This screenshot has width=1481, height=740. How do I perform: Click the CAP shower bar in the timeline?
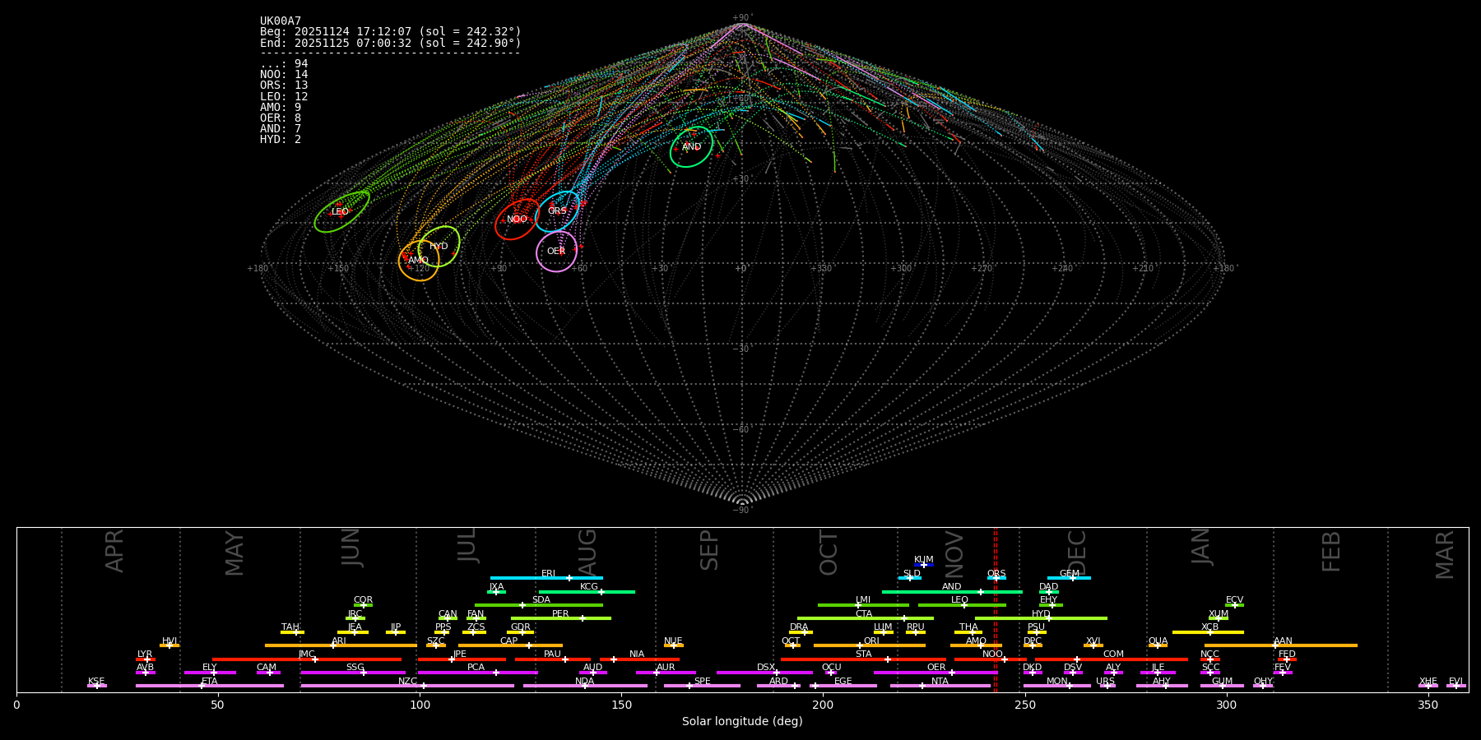point(510,645)
